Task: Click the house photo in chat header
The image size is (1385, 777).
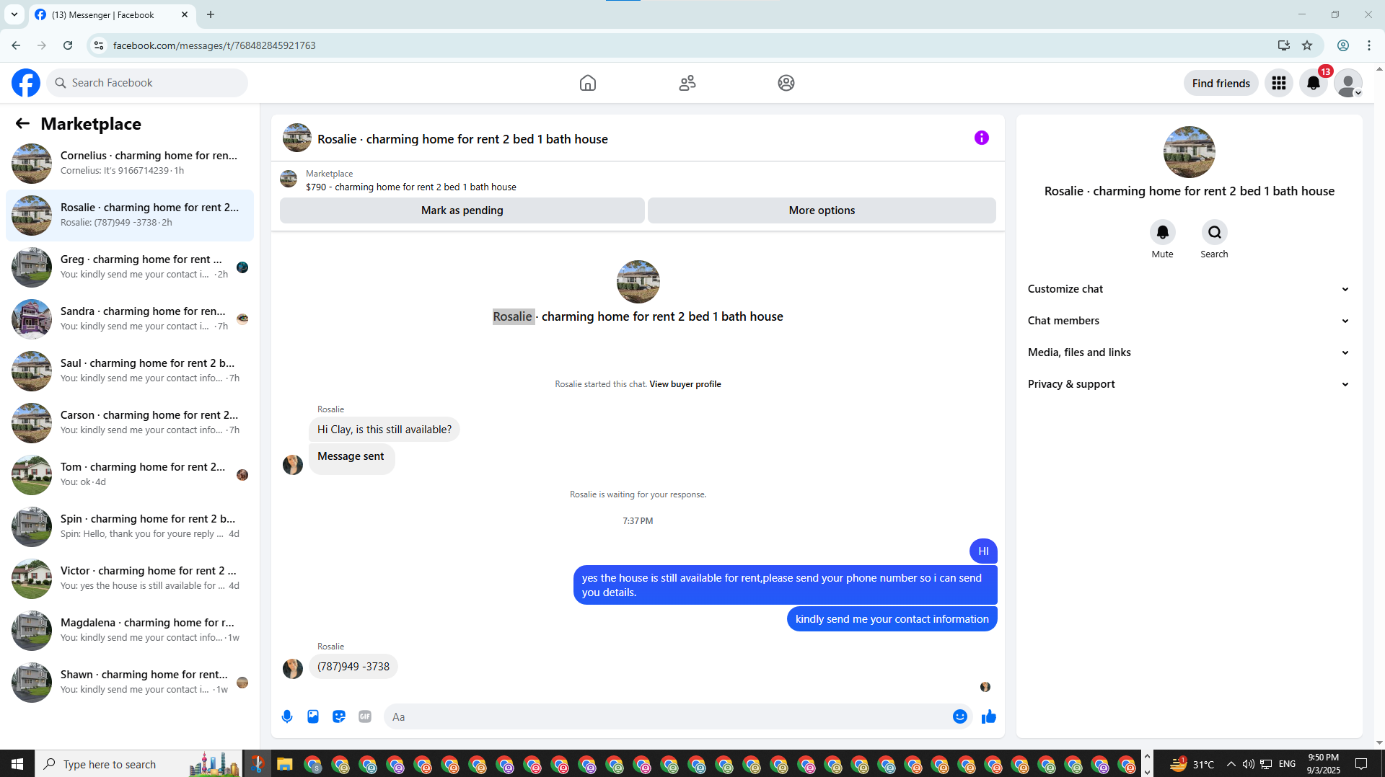Action: point(297,138)
